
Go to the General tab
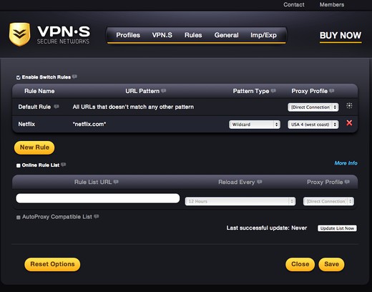[x=226, y=35]
